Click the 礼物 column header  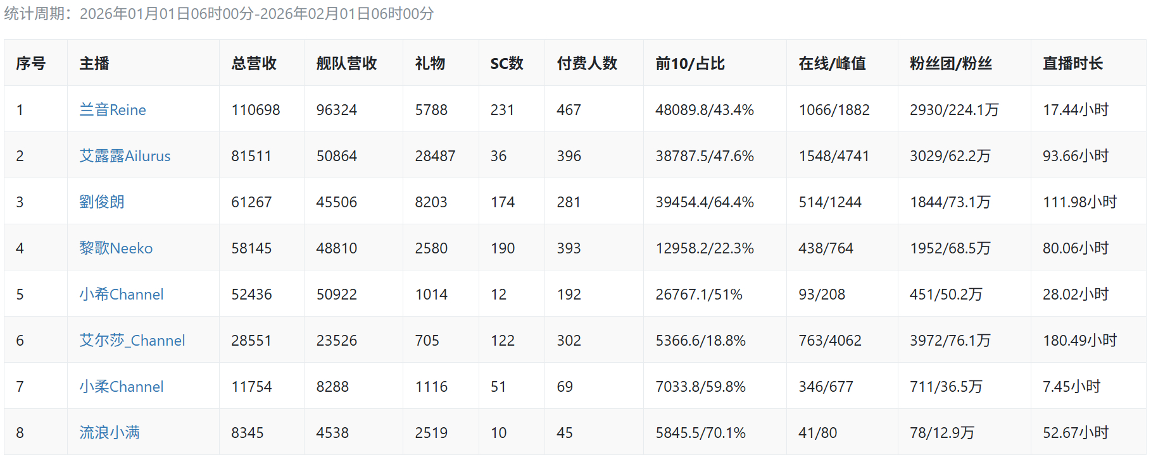pos(430,63)
